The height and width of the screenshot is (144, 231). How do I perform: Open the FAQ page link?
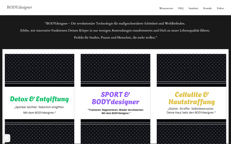181,8
